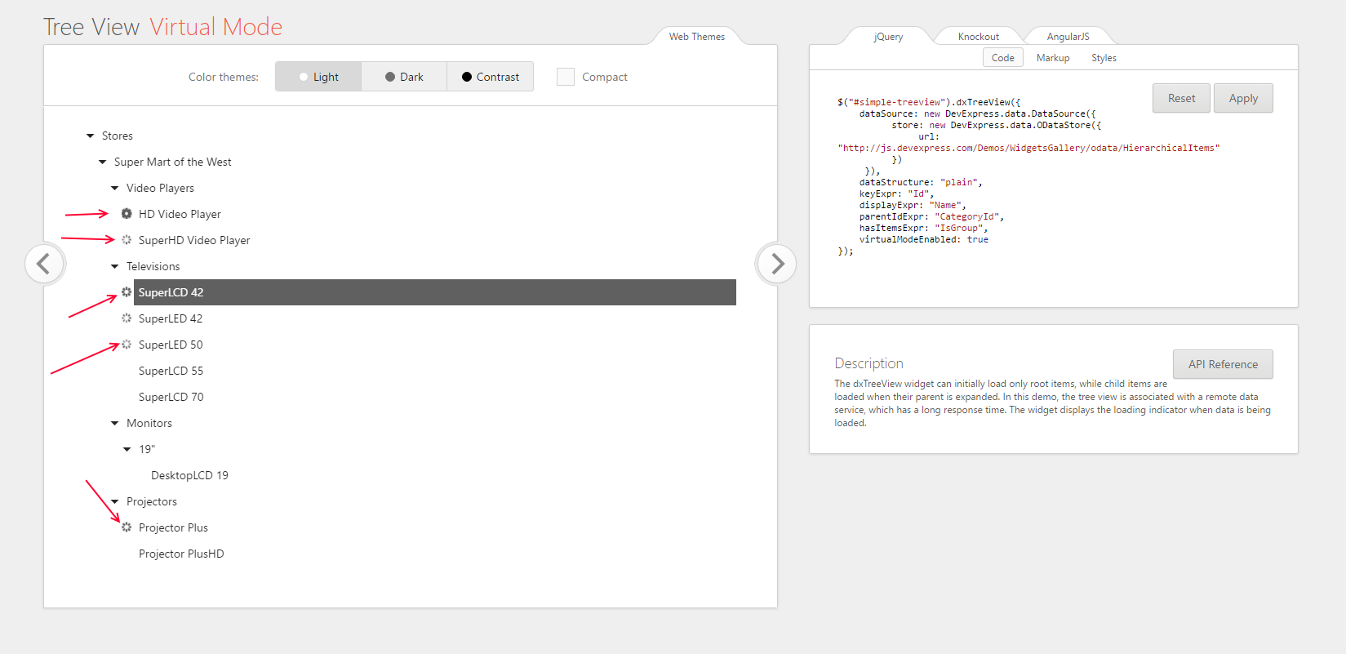Select the 19" tree item label
Screen dimensions: 1346x654
[x=147, y=449]
